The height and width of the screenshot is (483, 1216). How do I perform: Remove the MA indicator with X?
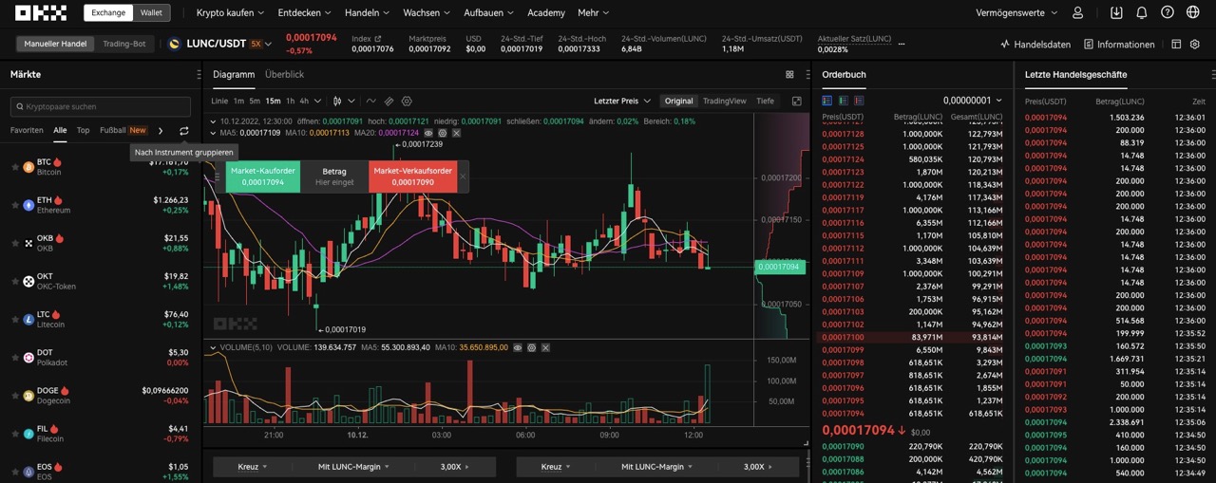pyautogui.click(x=456, y=133)
